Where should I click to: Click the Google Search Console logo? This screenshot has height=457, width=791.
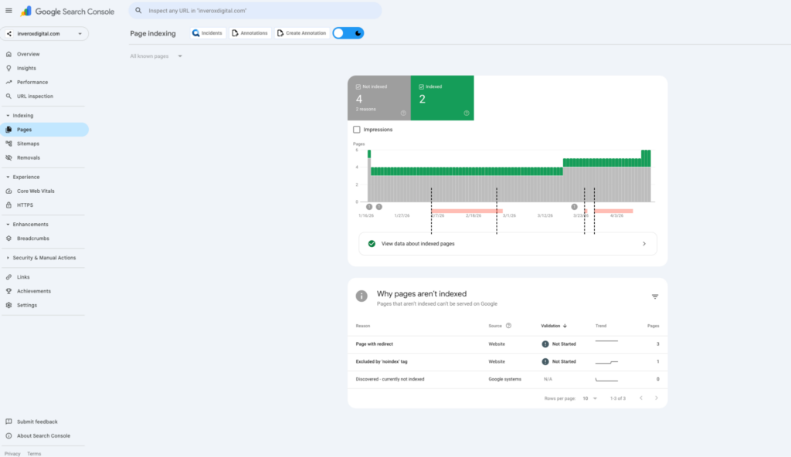pyautogui.click(x=67, y=11)
